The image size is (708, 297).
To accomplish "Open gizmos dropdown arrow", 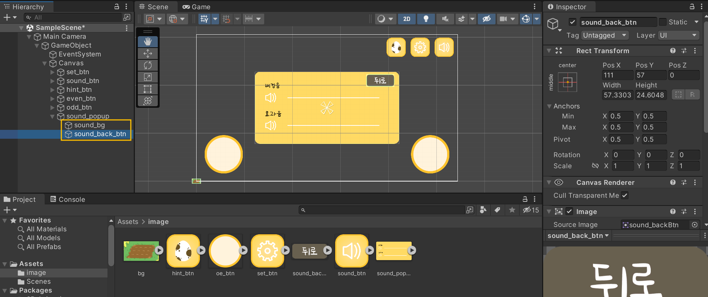I will [x=537, y=19].
